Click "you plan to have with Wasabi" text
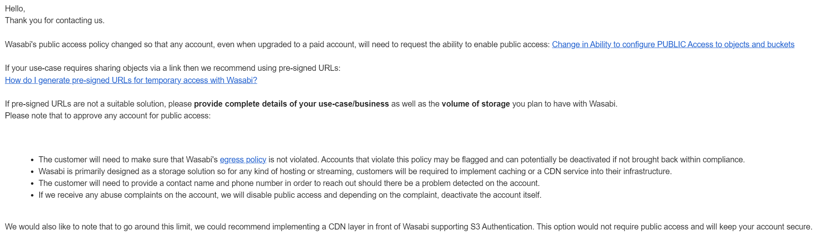 click(x=564, y=104)
